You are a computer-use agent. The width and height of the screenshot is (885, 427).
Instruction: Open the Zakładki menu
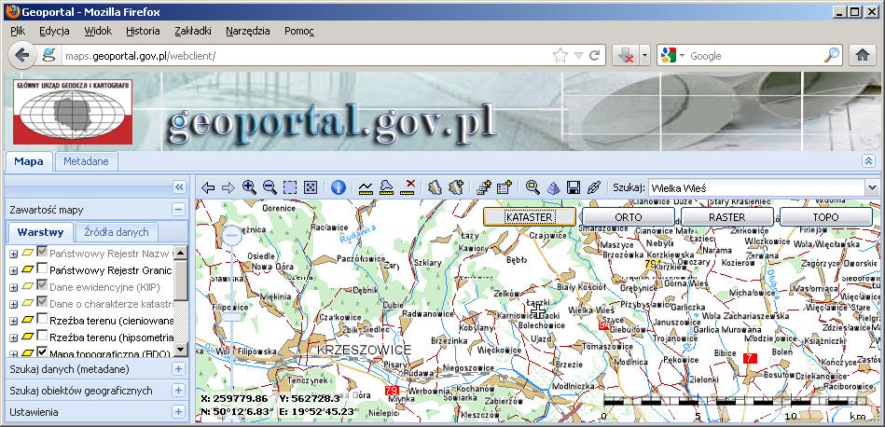pyautogui.click(x=193, y=31)
